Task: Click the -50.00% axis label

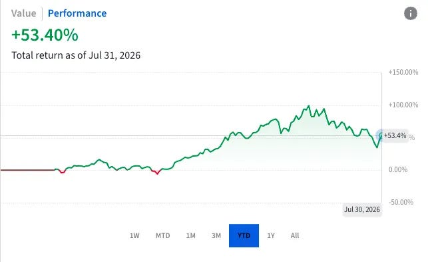Action: 401,202
